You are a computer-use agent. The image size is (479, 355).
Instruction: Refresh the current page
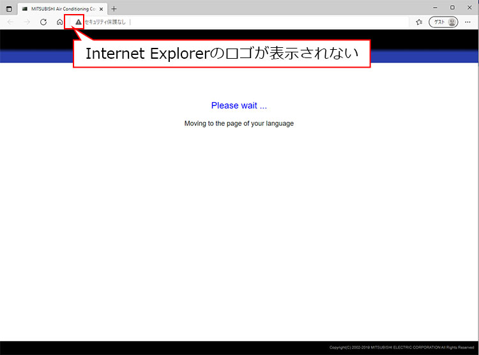(43, 22)
